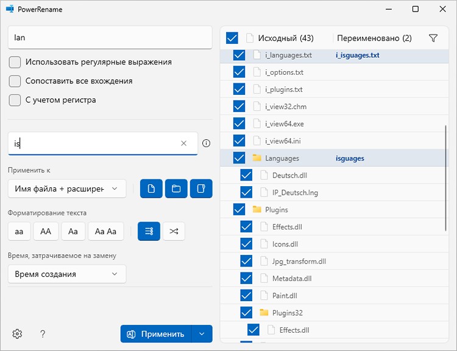Image resolution: width=457 pixels, height=351 pixels.
Task: Enable 'С учетом регистра' checkbox
Action: [x=15, y=100]
